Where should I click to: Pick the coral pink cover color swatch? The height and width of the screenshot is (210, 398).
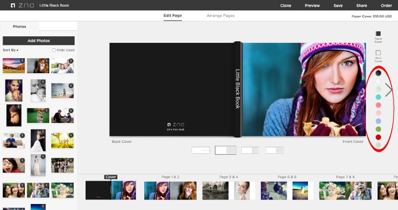378,105
